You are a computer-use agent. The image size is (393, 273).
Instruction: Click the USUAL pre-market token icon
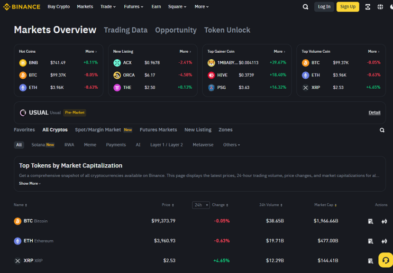pyautogui.click(x=23, y=112)
